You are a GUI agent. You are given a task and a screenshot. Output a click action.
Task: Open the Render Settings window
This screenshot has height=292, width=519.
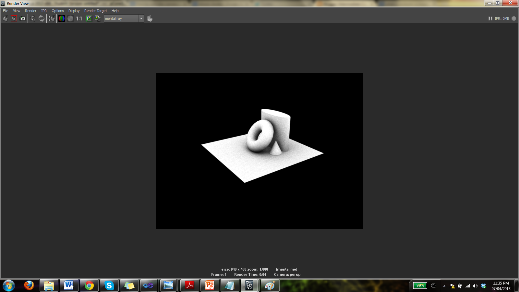coord(149,18)
